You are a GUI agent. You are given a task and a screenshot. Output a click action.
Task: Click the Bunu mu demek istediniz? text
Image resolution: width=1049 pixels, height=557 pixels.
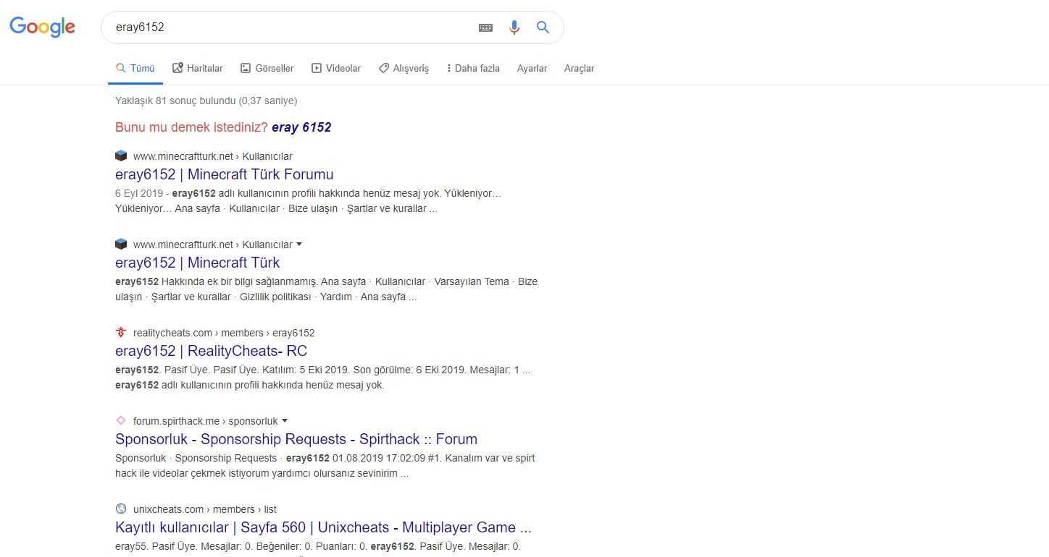click(x=191, y=127)
